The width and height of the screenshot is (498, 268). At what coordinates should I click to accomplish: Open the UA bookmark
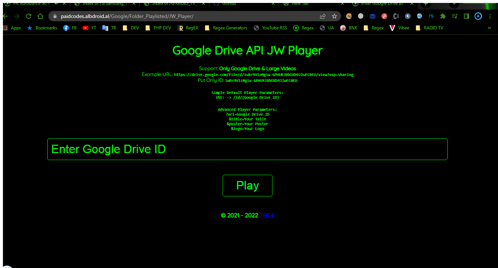pos(327,28)
